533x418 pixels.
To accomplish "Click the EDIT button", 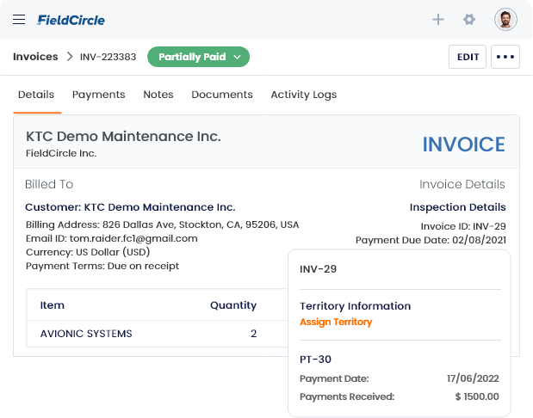I will click(468, 57).
